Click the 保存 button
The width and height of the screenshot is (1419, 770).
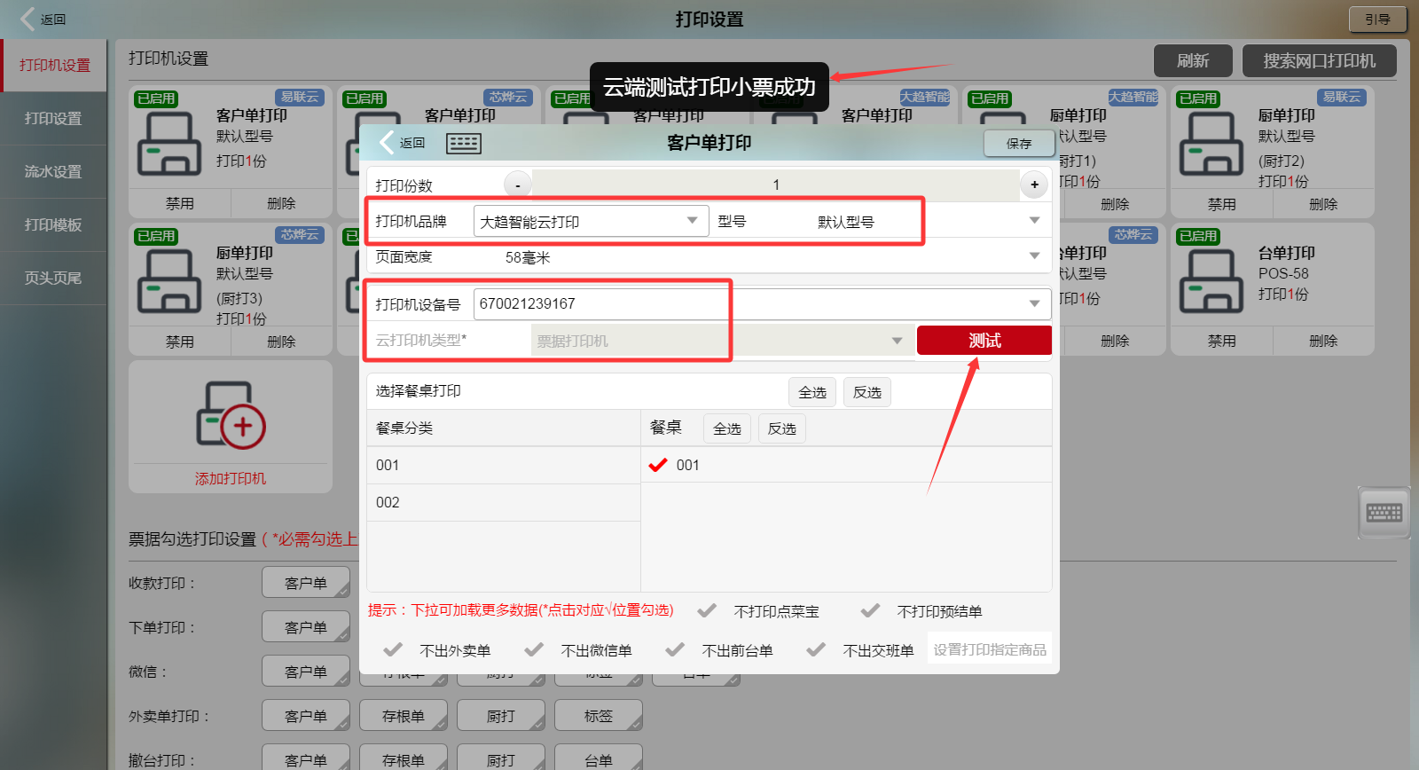(x=1018, y=143)
